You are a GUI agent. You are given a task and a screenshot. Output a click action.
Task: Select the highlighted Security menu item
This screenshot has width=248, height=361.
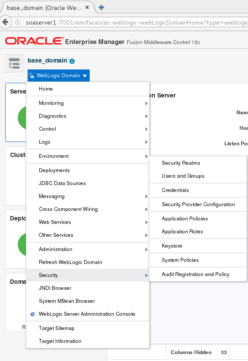click(88, 275)
